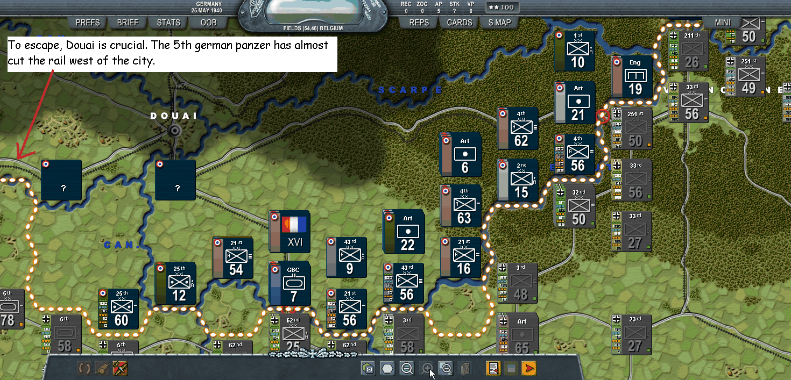Click the 'SCARPE' river label

click(x=410, y=90)
